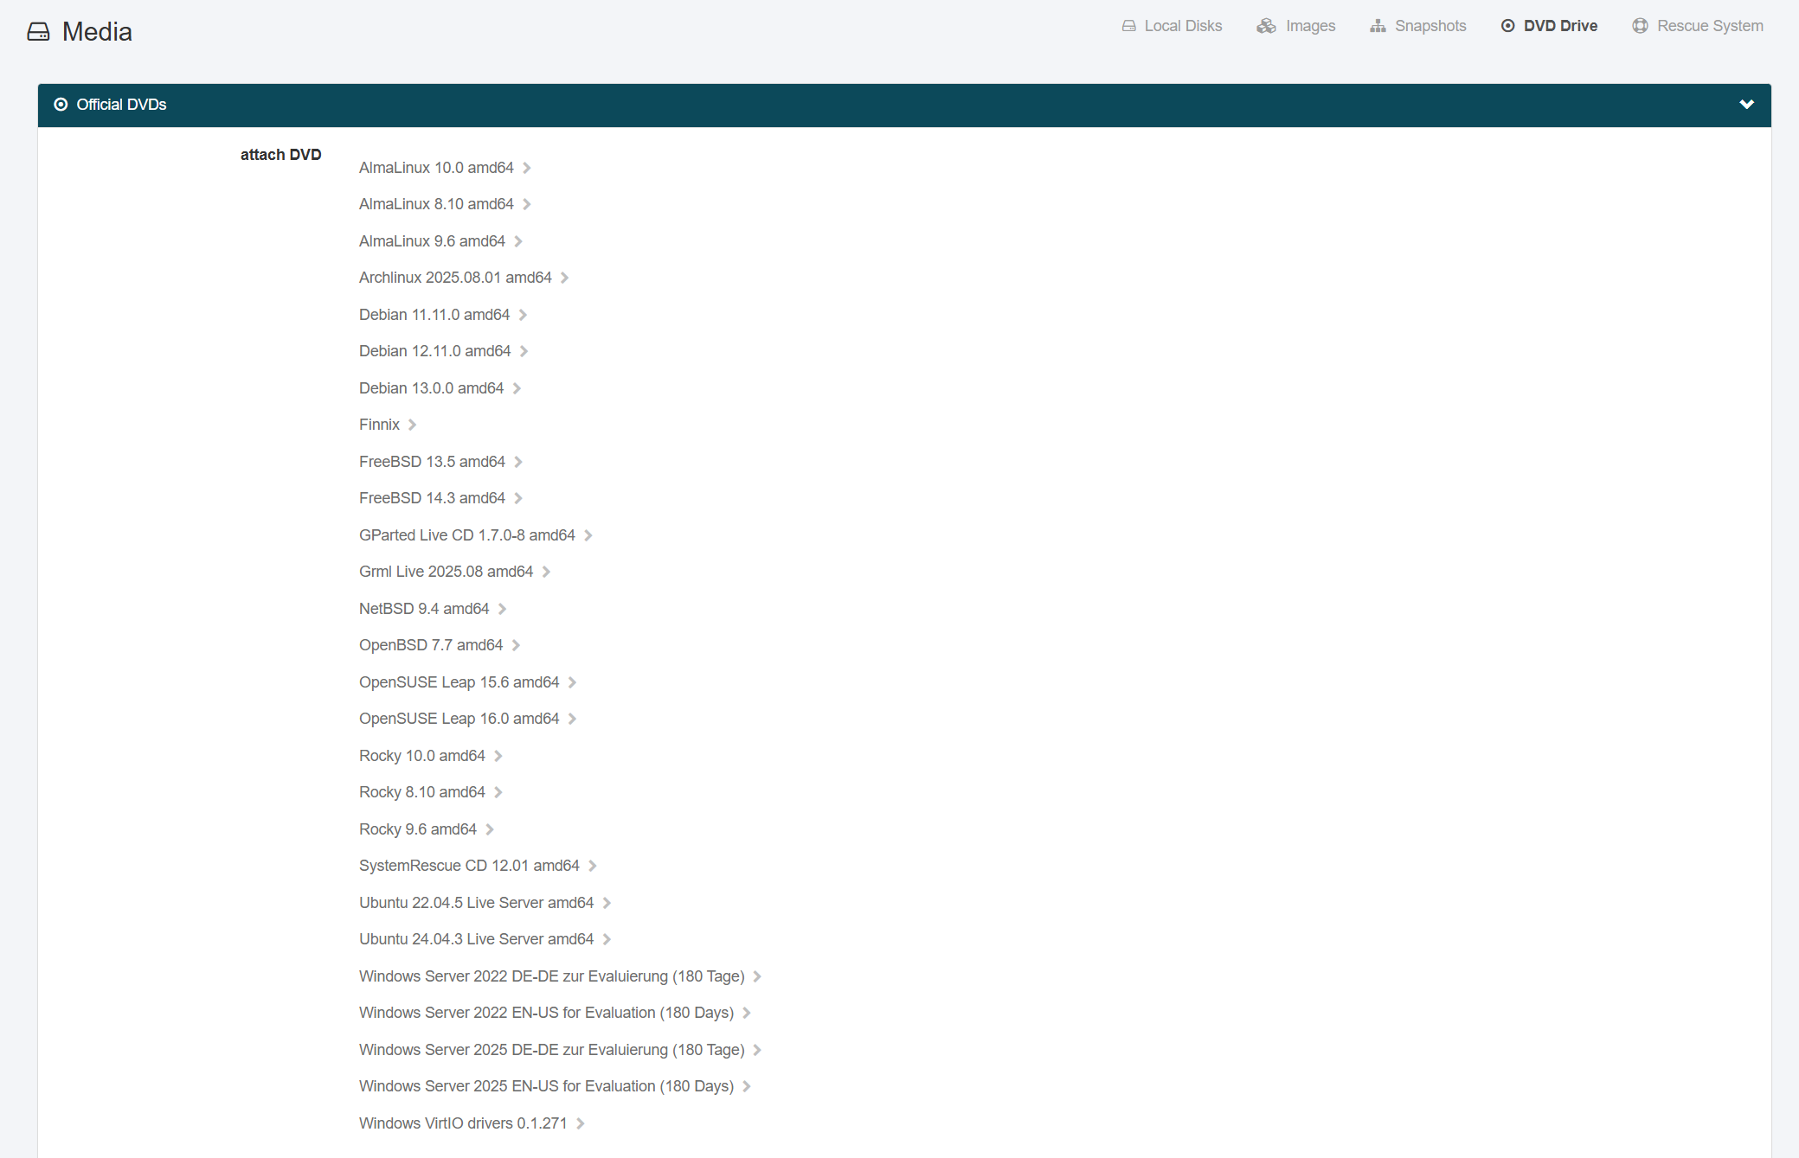Attach Windows VirtIO drivers 0.1.271

[x=472, y=1123]
